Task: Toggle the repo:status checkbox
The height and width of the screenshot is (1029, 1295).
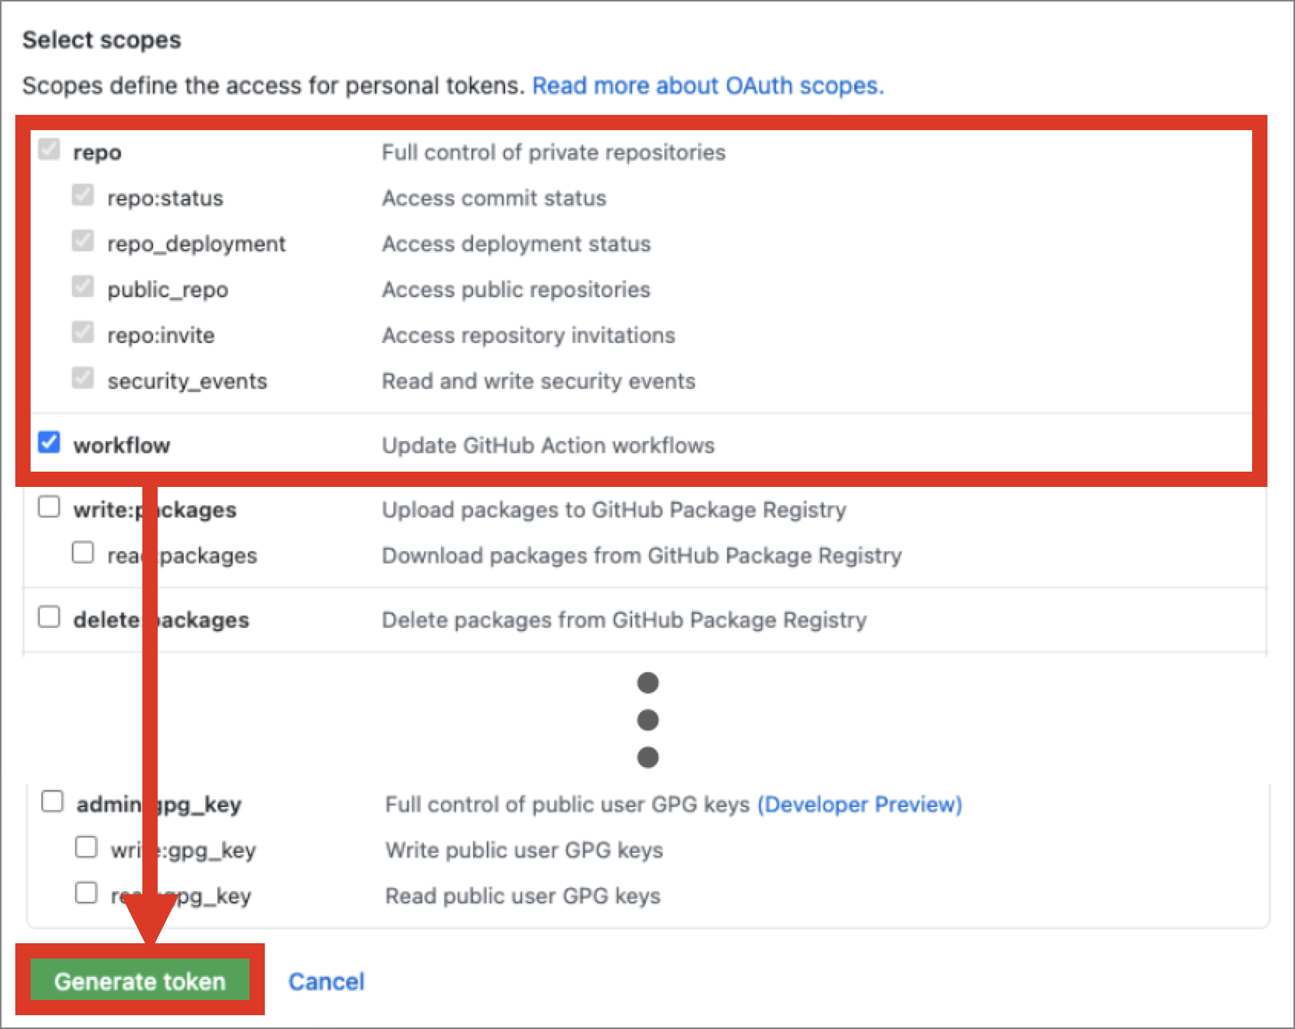Action: (82, 195)
